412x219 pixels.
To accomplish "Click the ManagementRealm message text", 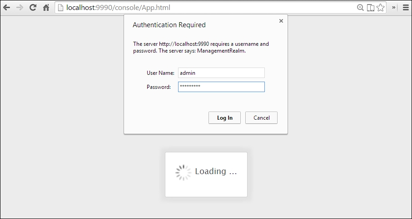I will pyautogui.click(x=201, y=48).
